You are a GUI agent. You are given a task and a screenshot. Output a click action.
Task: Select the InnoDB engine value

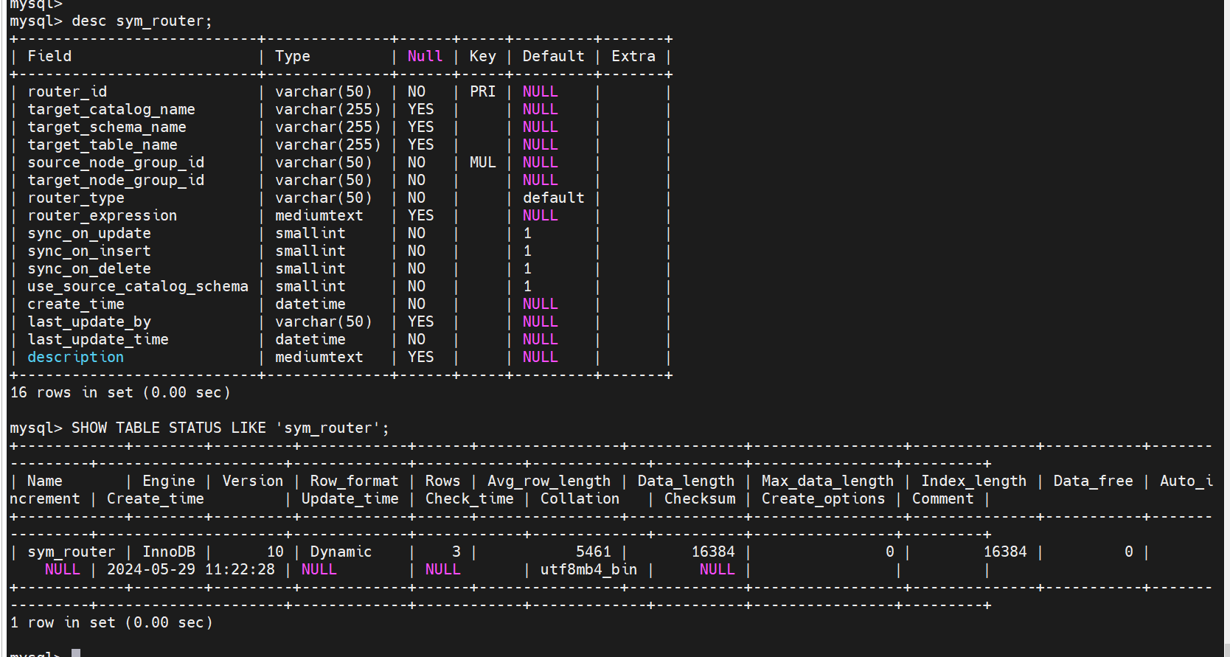(x=169, y=552)
